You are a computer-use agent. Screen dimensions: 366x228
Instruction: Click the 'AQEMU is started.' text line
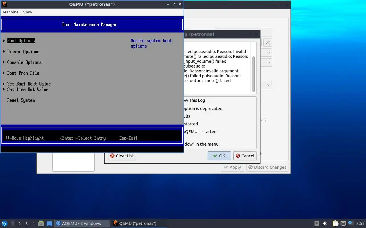click(200, 132)
